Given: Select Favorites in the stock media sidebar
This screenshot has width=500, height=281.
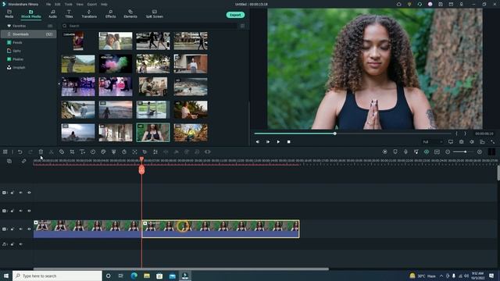Looking at the screenshot, I should [28, 26].
